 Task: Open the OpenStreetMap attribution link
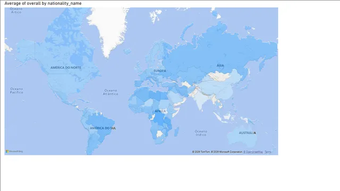point(253,152)
